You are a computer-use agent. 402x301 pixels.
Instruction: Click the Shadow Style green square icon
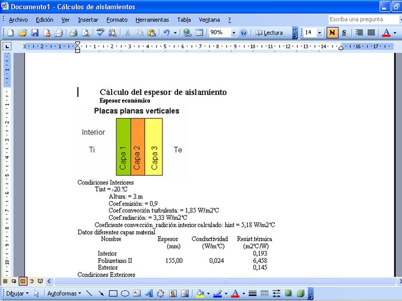[289, 293]
